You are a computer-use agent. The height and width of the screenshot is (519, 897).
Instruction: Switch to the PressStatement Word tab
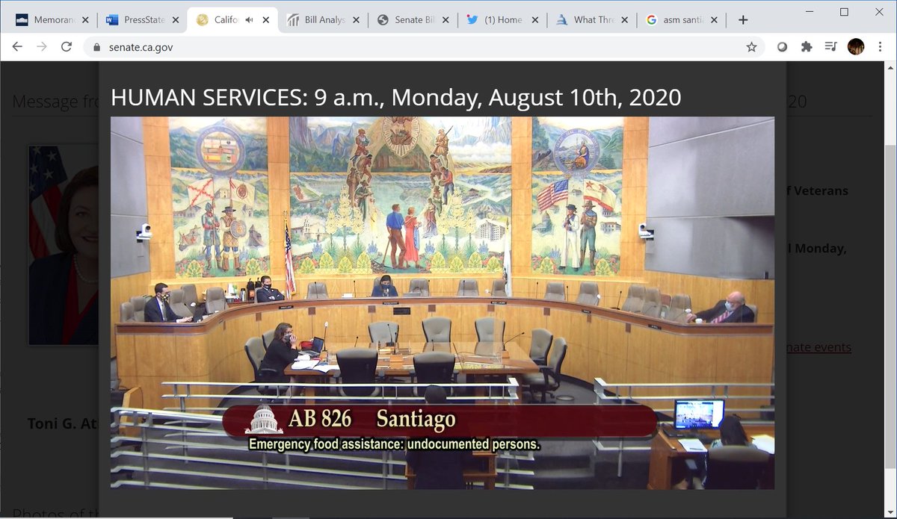(141, 20)
